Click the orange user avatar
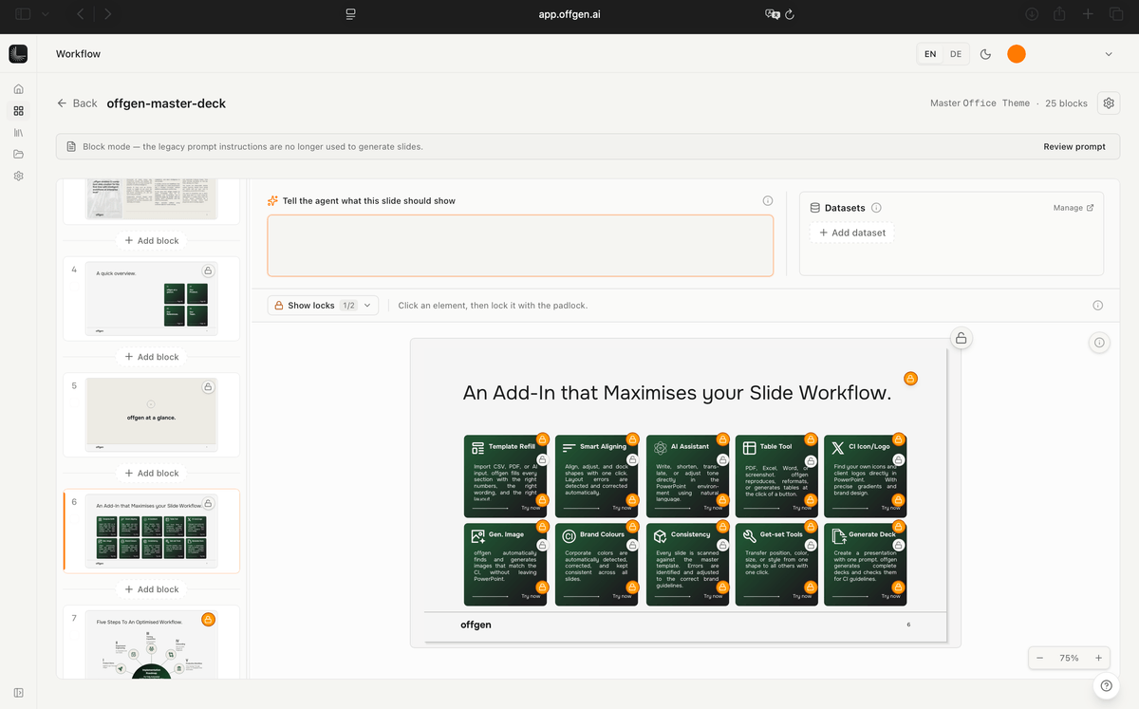 [1017, 54]
